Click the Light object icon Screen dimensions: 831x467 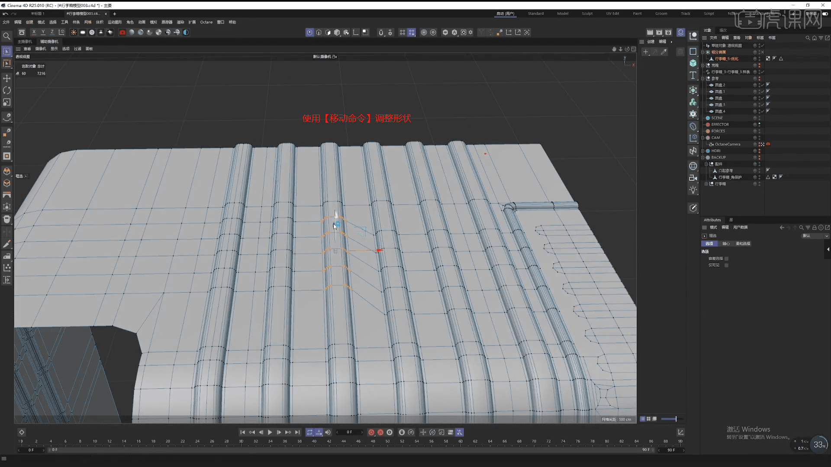click(693, 190)
